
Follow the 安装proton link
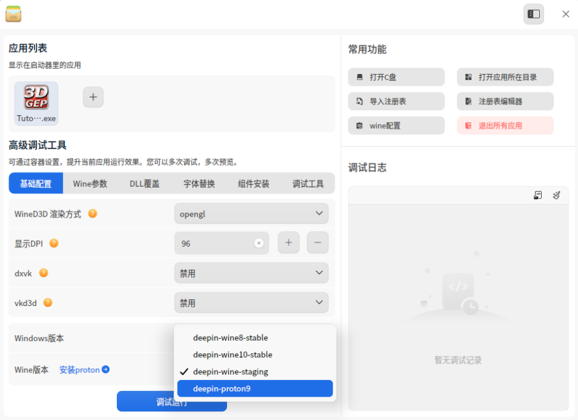(80, 369)
